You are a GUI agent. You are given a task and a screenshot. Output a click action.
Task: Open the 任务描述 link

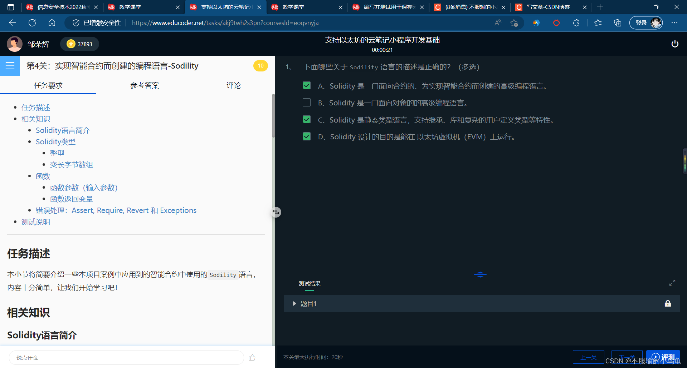pos(36,108)
